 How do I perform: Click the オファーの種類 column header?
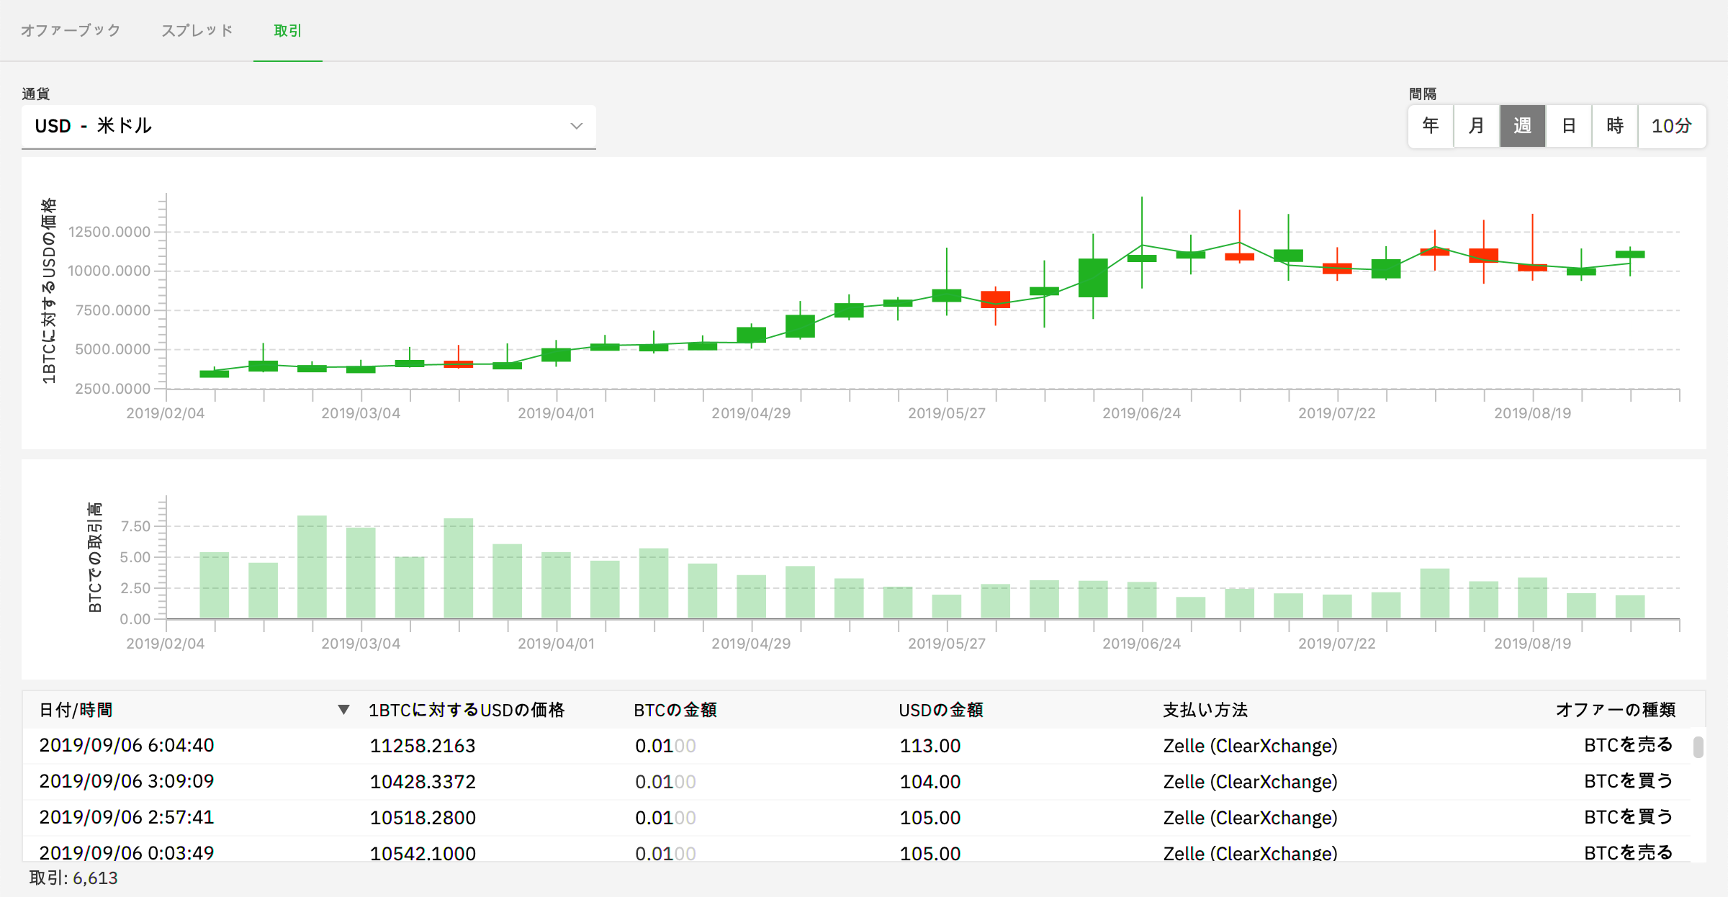pyautogui.click(x=1615, y=710)
